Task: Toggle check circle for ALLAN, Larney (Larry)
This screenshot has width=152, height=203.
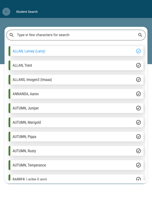Action: click(x=139, y=51)
